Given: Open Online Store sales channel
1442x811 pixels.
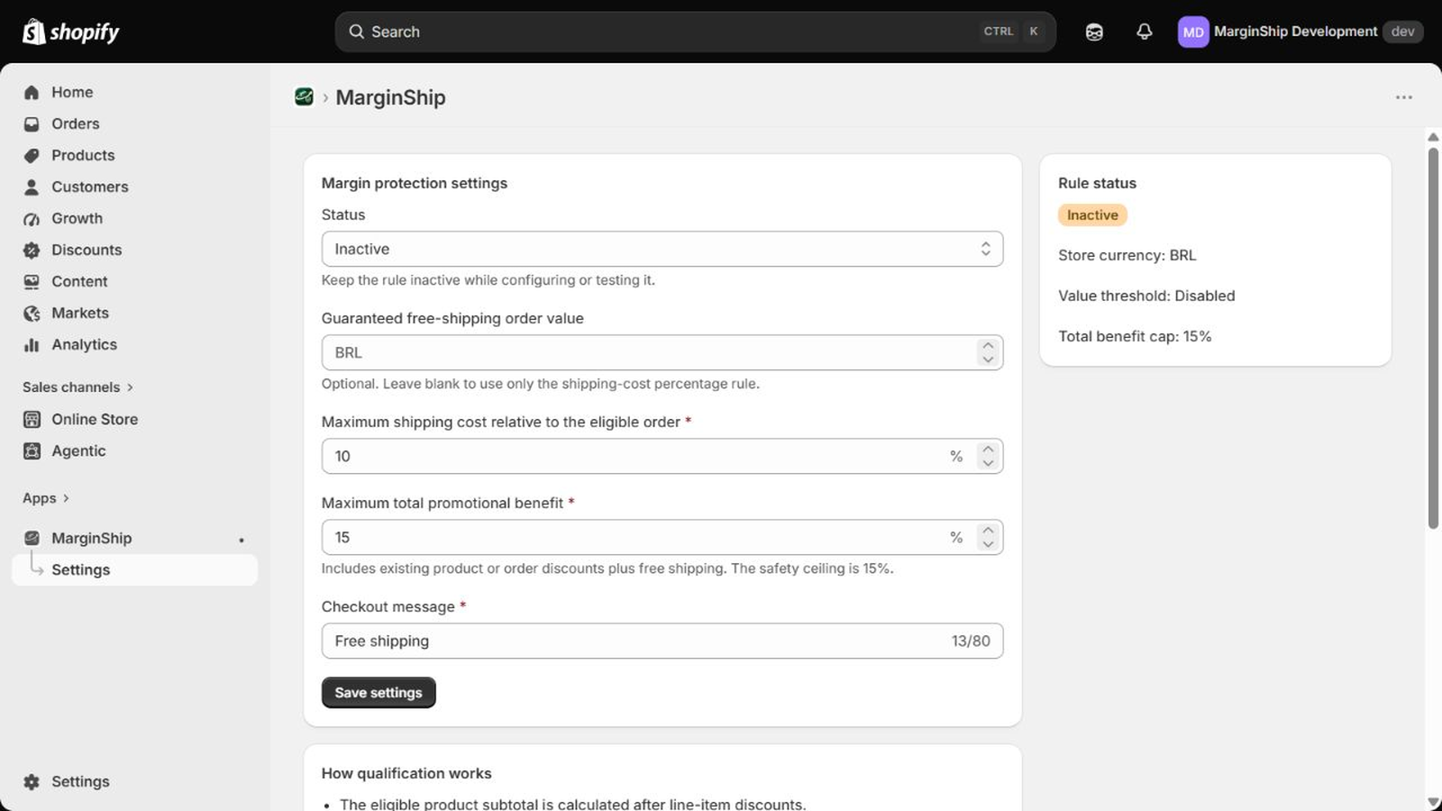Looking at the screenshot, I should 135,419.
